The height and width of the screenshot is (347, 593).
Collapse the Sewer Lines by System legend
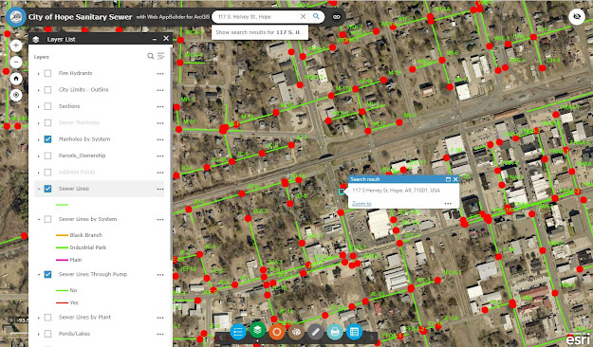tap(39, 220)
